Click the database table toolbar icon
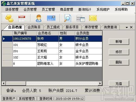Image resolution: width=136 pixels, height=102 pixels. [x=81, y=18]
